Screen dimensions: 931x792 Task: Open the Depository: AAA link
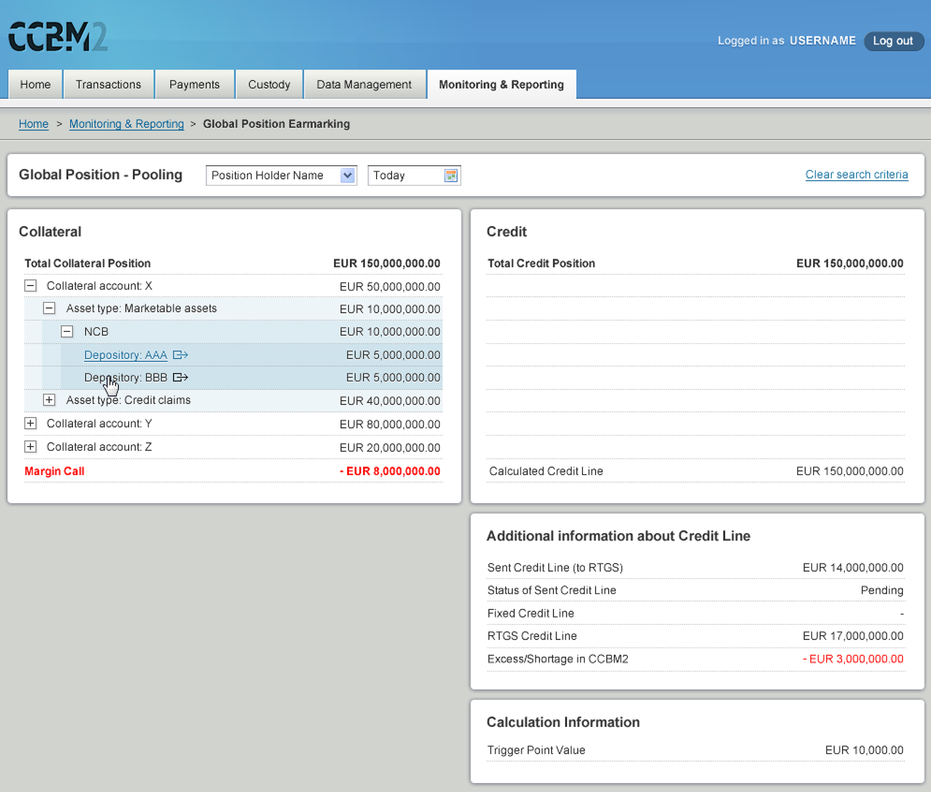pyautogui.click(x=126, y=355)
